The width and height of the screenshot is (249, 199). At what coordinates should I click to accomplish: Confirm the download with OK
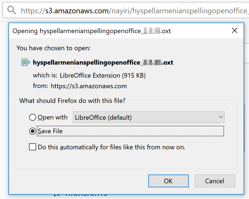click(x=168, y=181)
